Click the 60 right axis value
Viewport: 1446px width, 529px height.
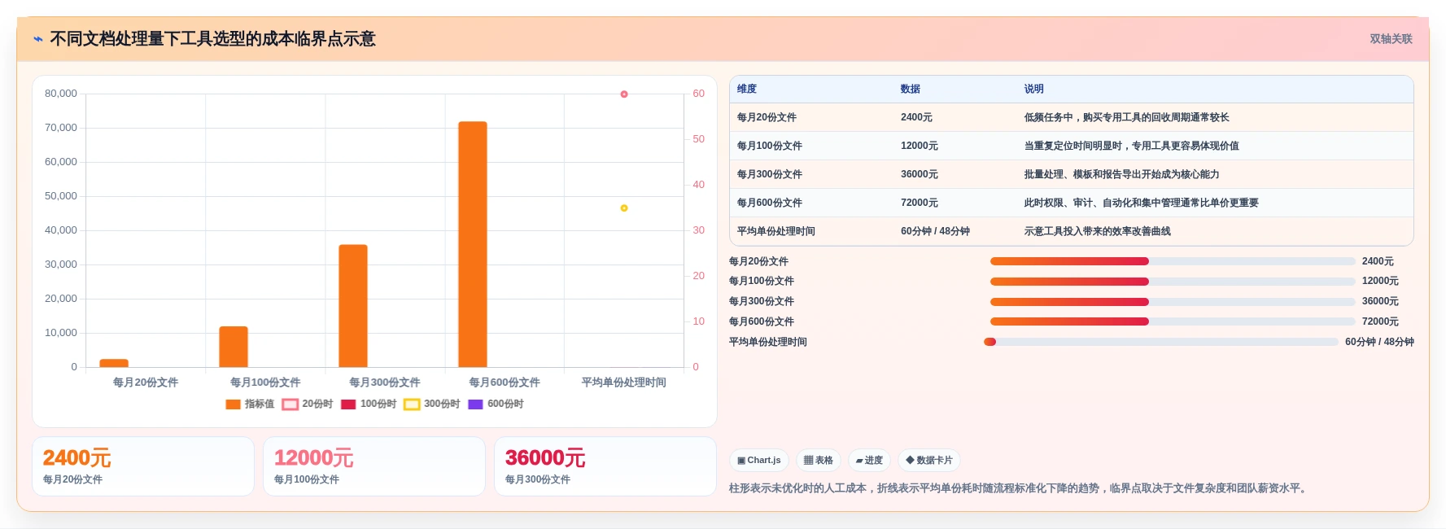(x=698, y=94)
